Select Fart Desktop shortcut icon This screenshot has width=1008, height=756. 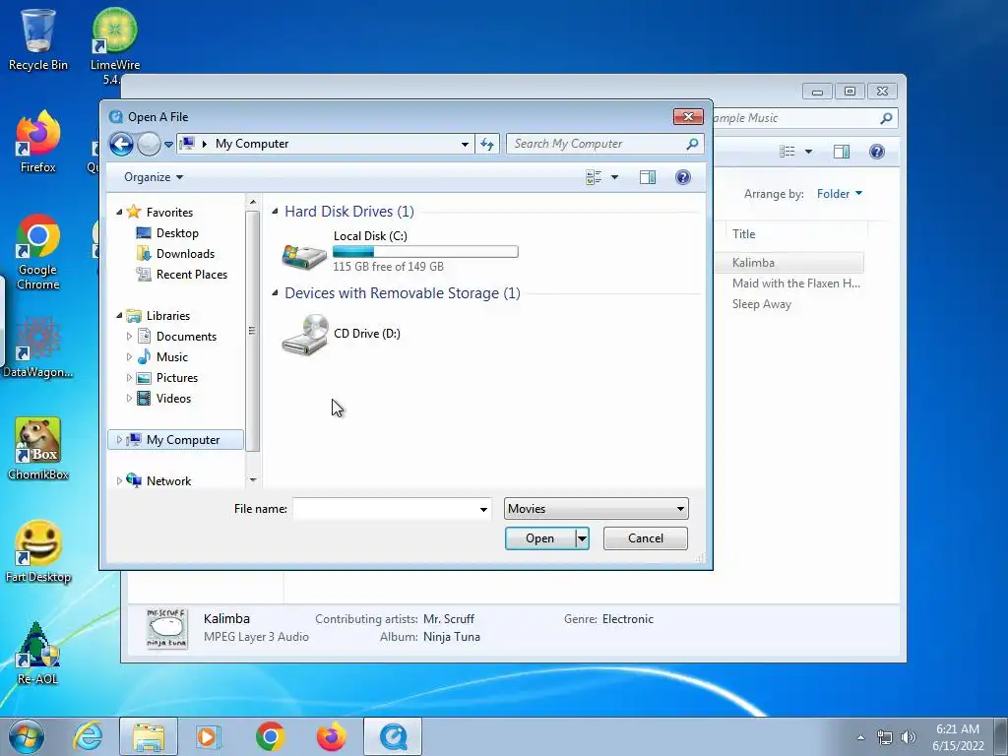pos(38,551)
